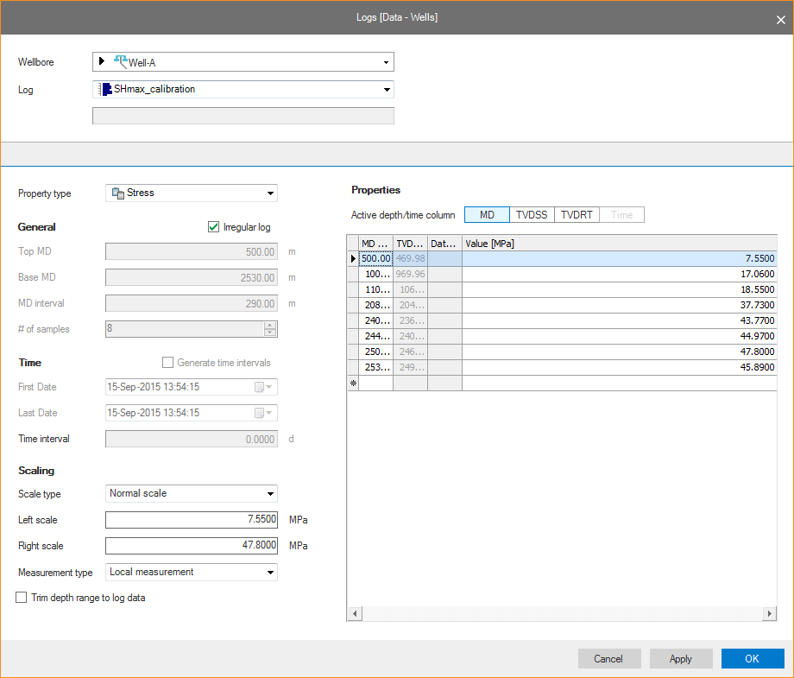Toggle Trim depth range to log data
The image size is (794, 678).
(x=22, y=598)
